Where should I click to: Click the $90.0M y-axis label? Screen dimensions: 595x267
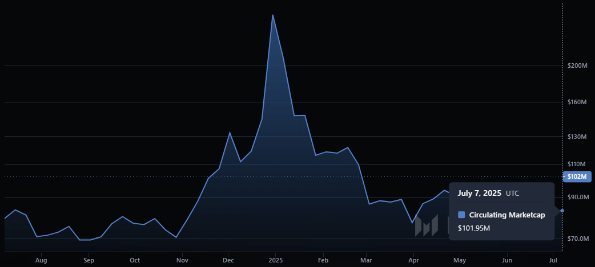[x=578, y=197]
